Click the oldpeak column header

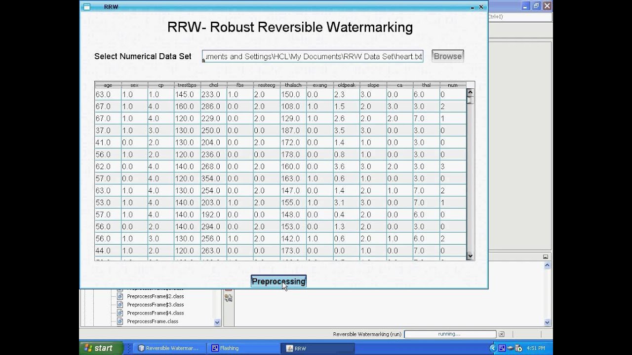pyautogui.click(x=347, y=85)
